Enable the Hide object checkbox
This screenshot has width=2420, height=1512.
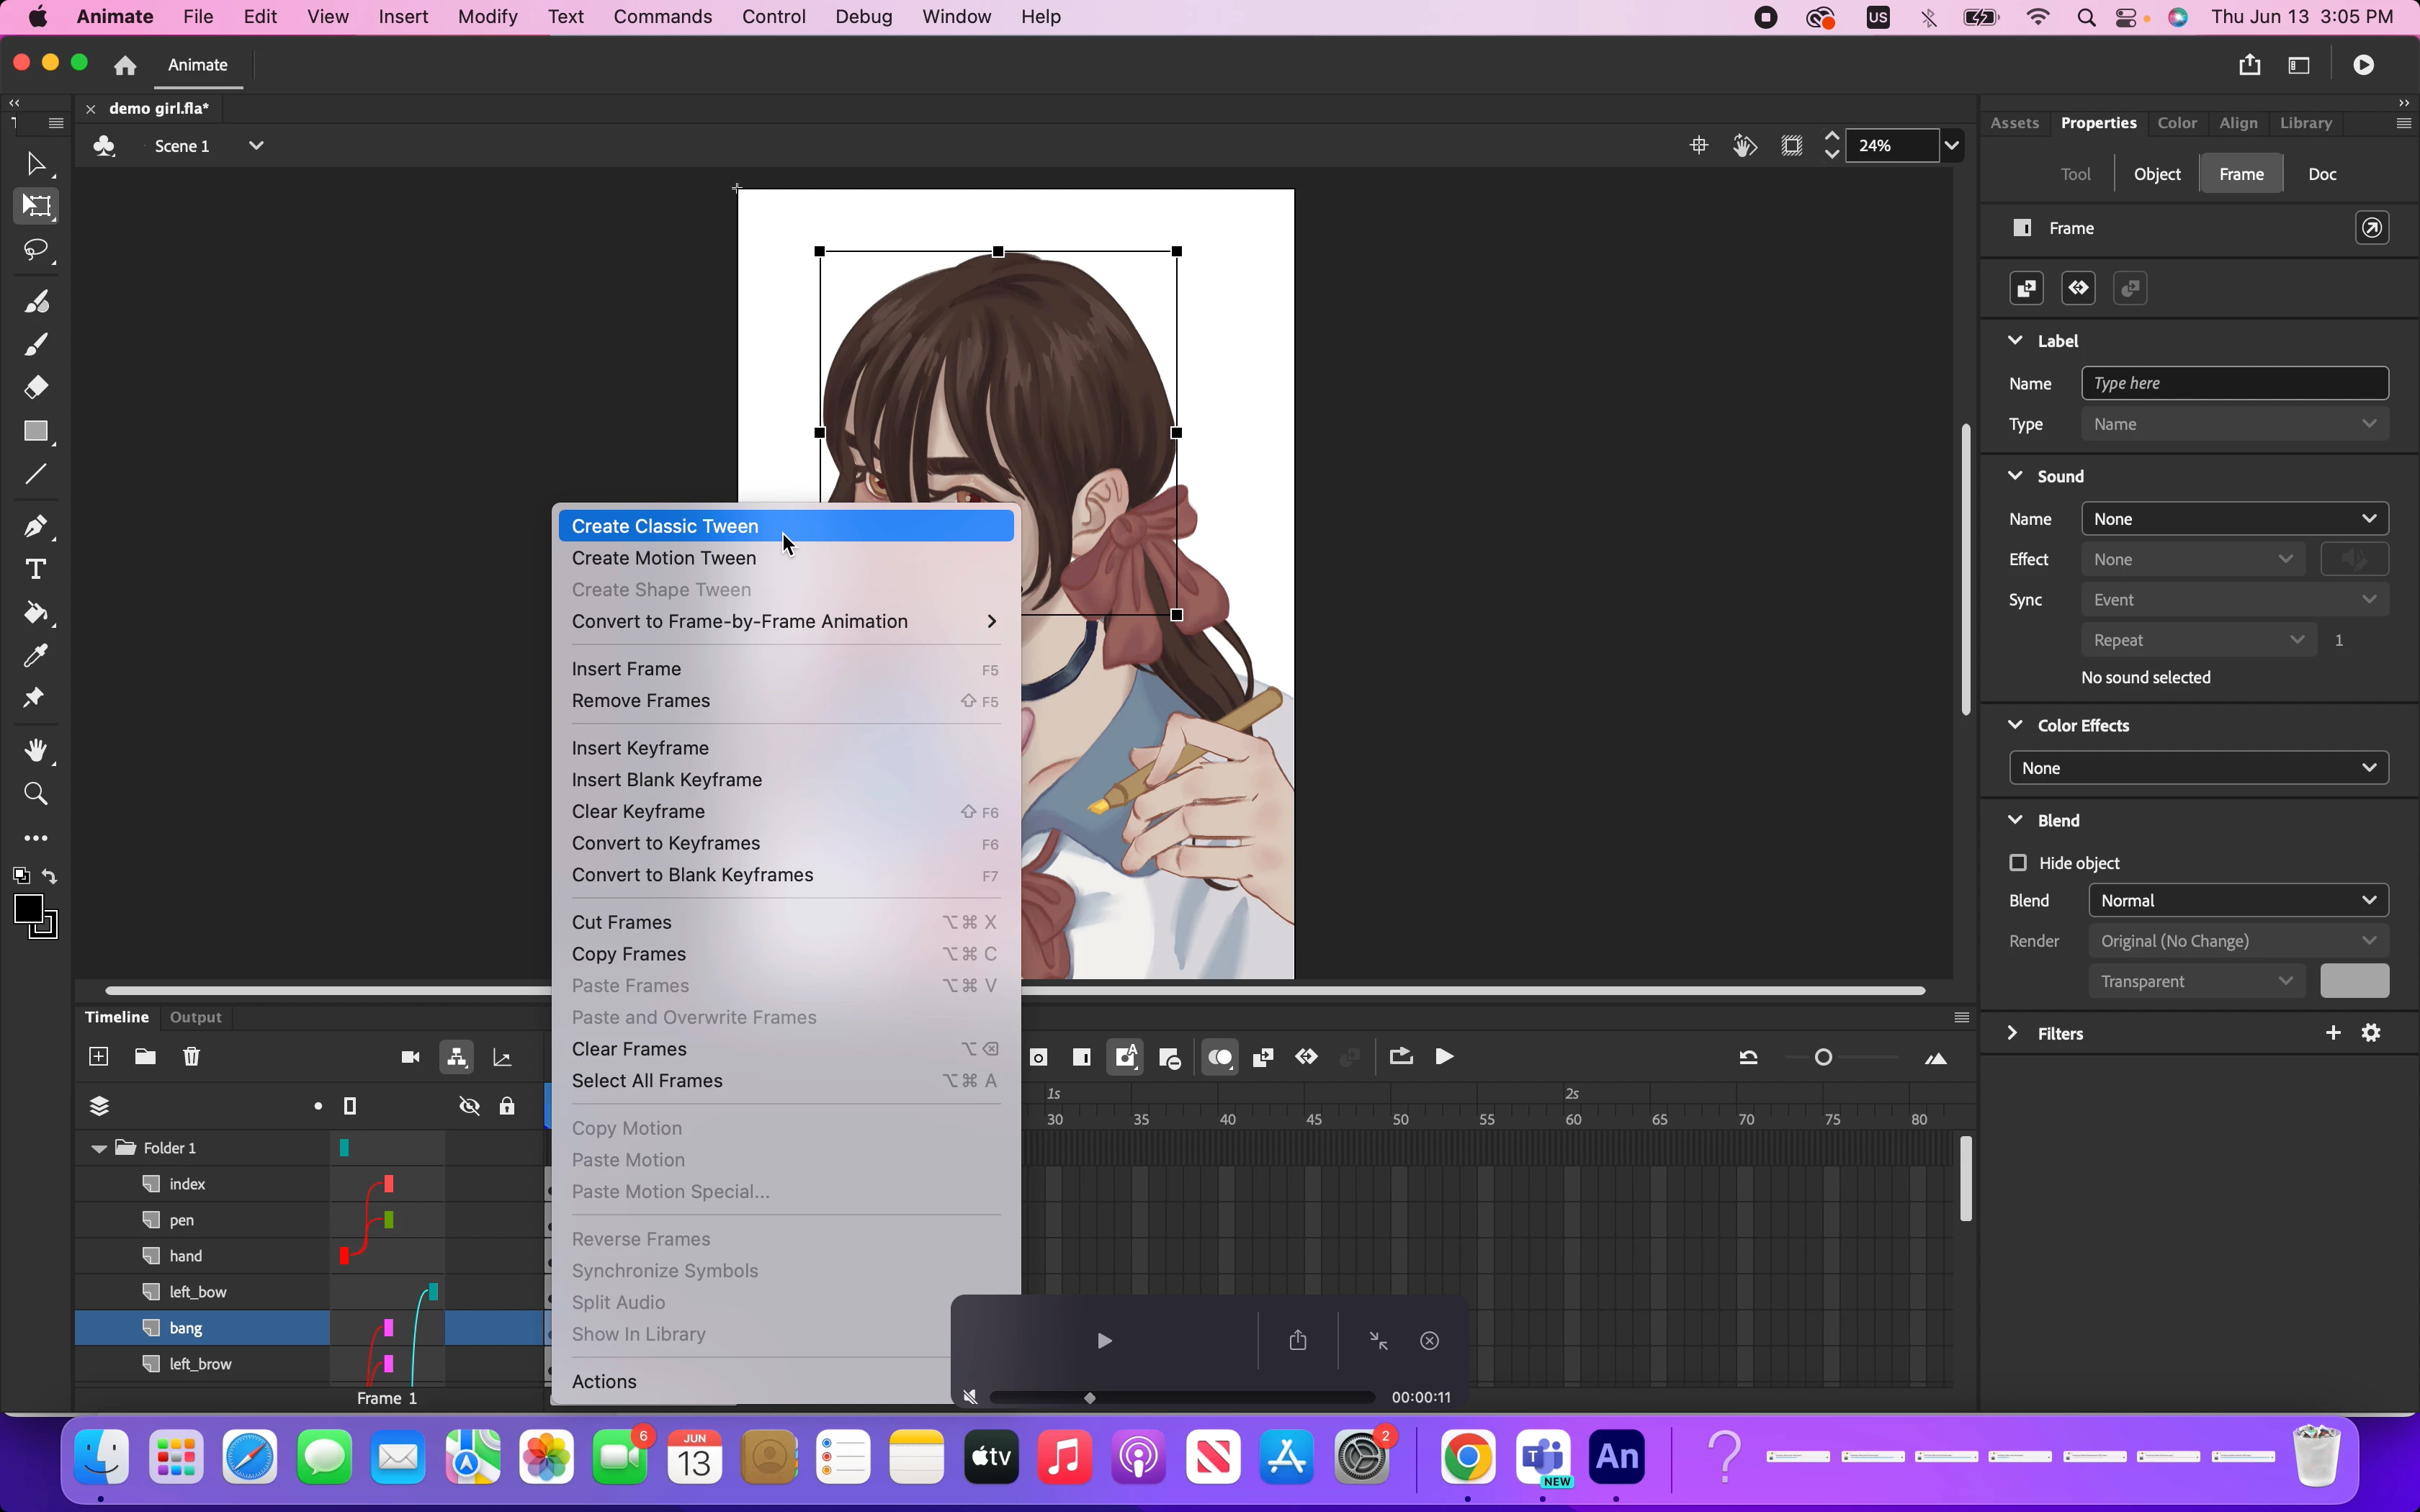click(2018, 862)
